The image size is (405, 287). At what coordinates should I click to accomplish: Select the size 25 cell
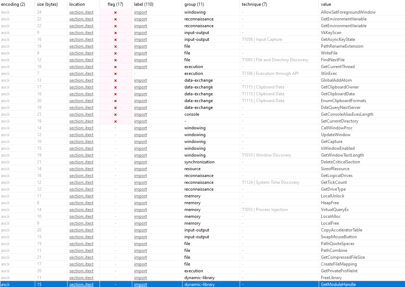pos(39,114)
